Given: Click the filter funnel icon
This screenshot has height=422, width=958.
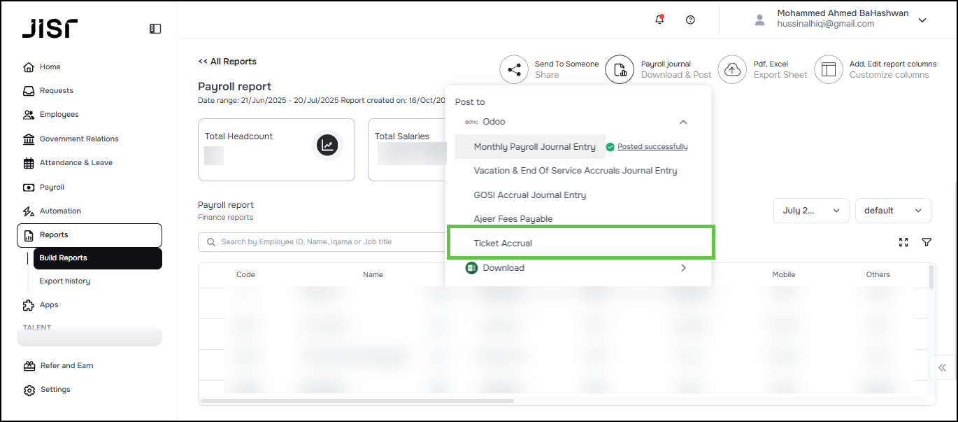Looking at the screenshot, I should pyautogui.click(x=927, y=242).
